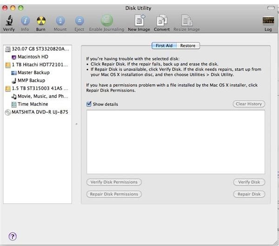Click the Eject toolbar icon
Image resolution: width=279 pixels, height=246 pixels.
79,20
